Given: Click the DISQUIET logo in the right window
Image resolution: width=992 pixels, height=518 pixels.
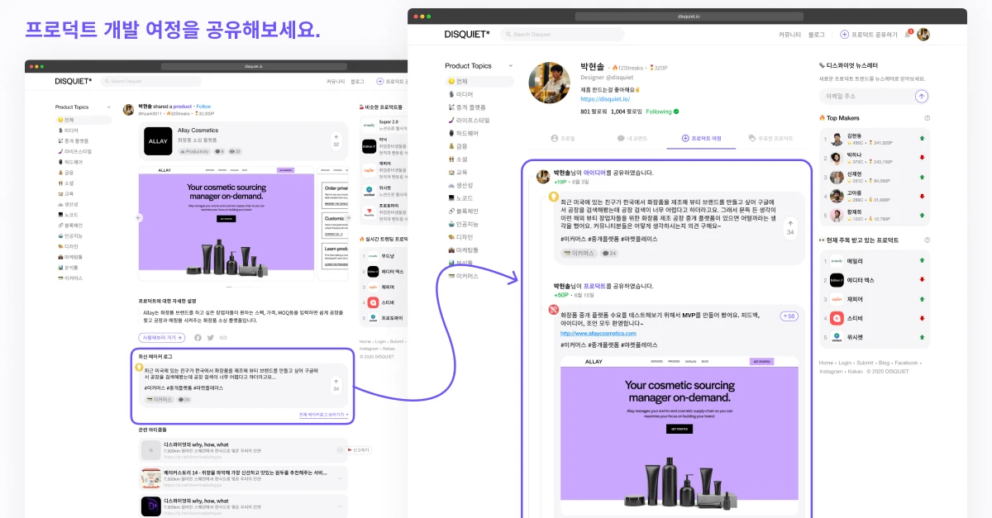Looking at the screenshot, I should coord(467,34).
